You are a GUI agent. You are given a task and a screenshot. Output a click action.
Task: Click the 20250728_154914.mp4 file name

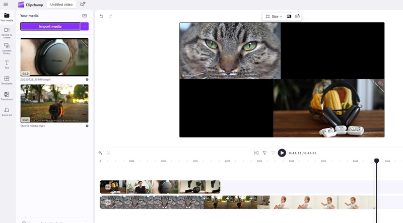[x=35, y=80]
